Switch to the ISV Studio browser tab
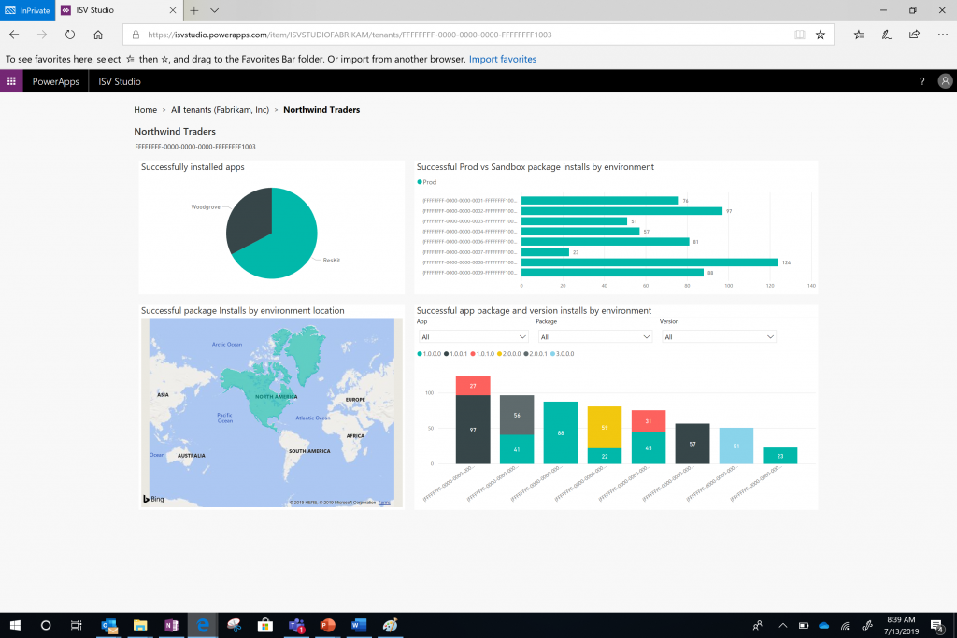Viewport: 957px width, 638px height. 119,10
